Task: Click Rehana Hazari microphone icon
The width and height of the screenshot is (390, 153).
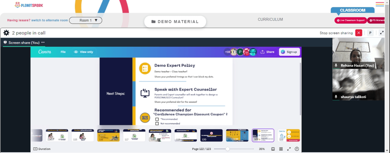Action: click(x=336, y=66)
